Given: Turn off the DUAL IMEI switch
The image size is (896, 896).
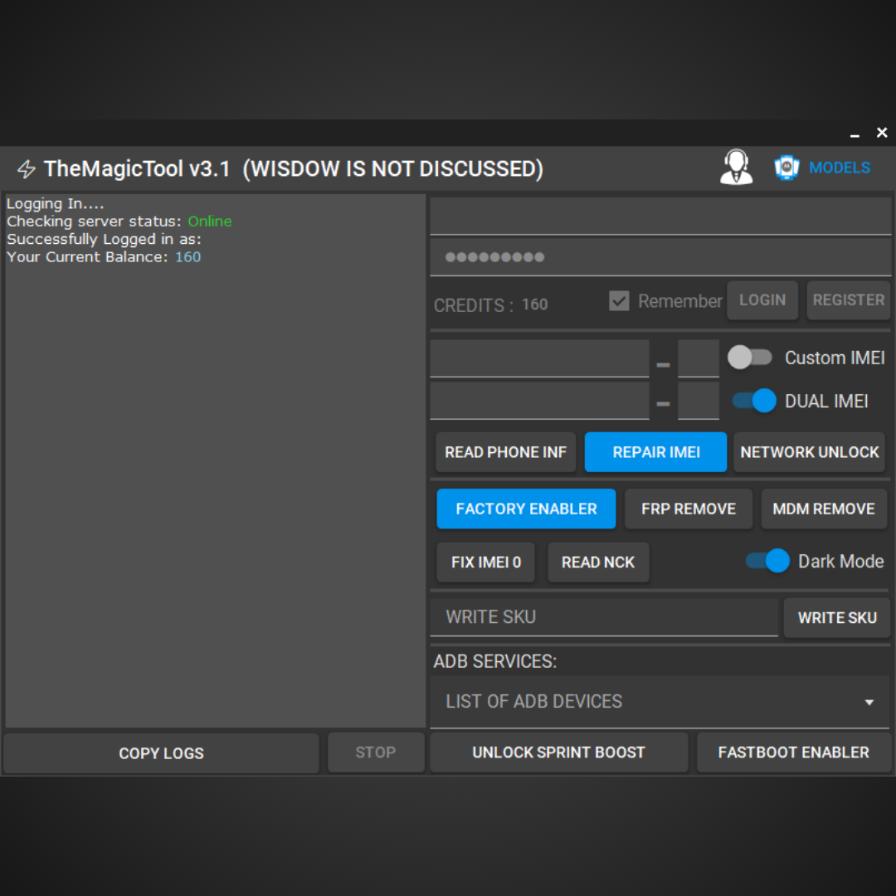Looking at the screenshot, I should click(x=753, y=401).
